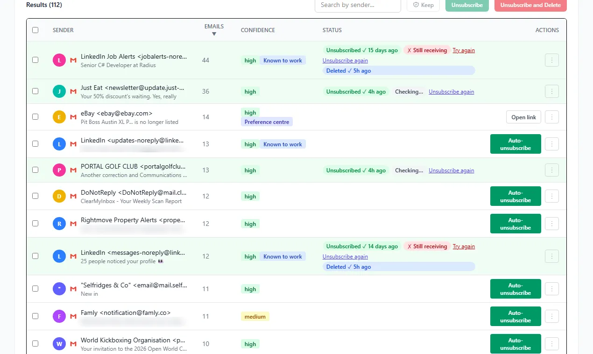Tick the checkbox for Rightmove Property Alerts
Viewport: 593px width, 354px height.
(35, 224)
